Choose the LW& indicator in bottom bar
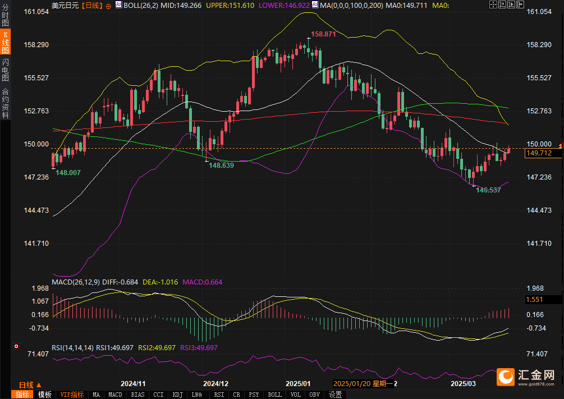This screenshot has height=399, width=564. point(197,395)
